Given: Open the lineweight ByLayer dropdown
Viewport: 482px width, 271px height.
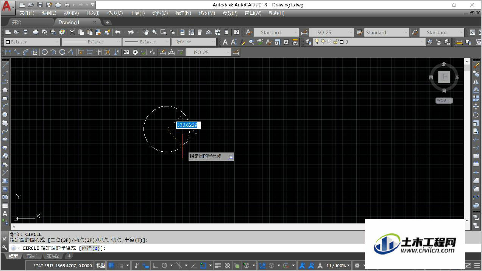Looking at the screenshot, I should click(147, 42).
